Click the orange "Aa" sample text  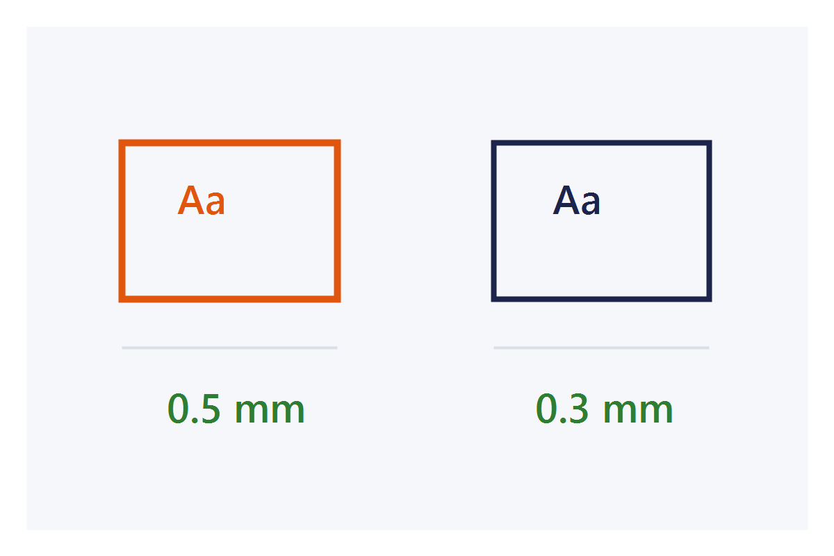[x=202, y=201]
